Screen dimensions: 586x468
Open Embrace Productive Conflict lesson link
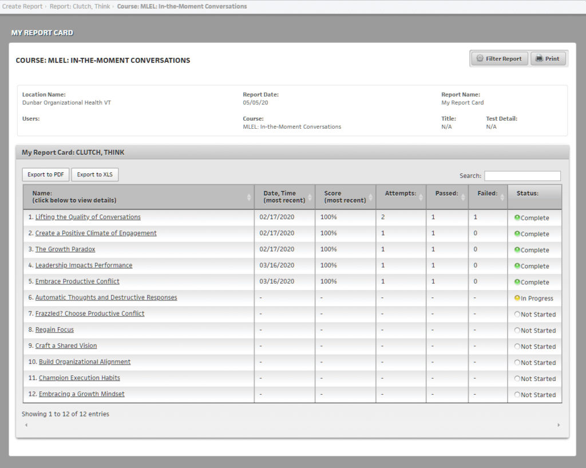pyautogui.click(x=77, y=281)
